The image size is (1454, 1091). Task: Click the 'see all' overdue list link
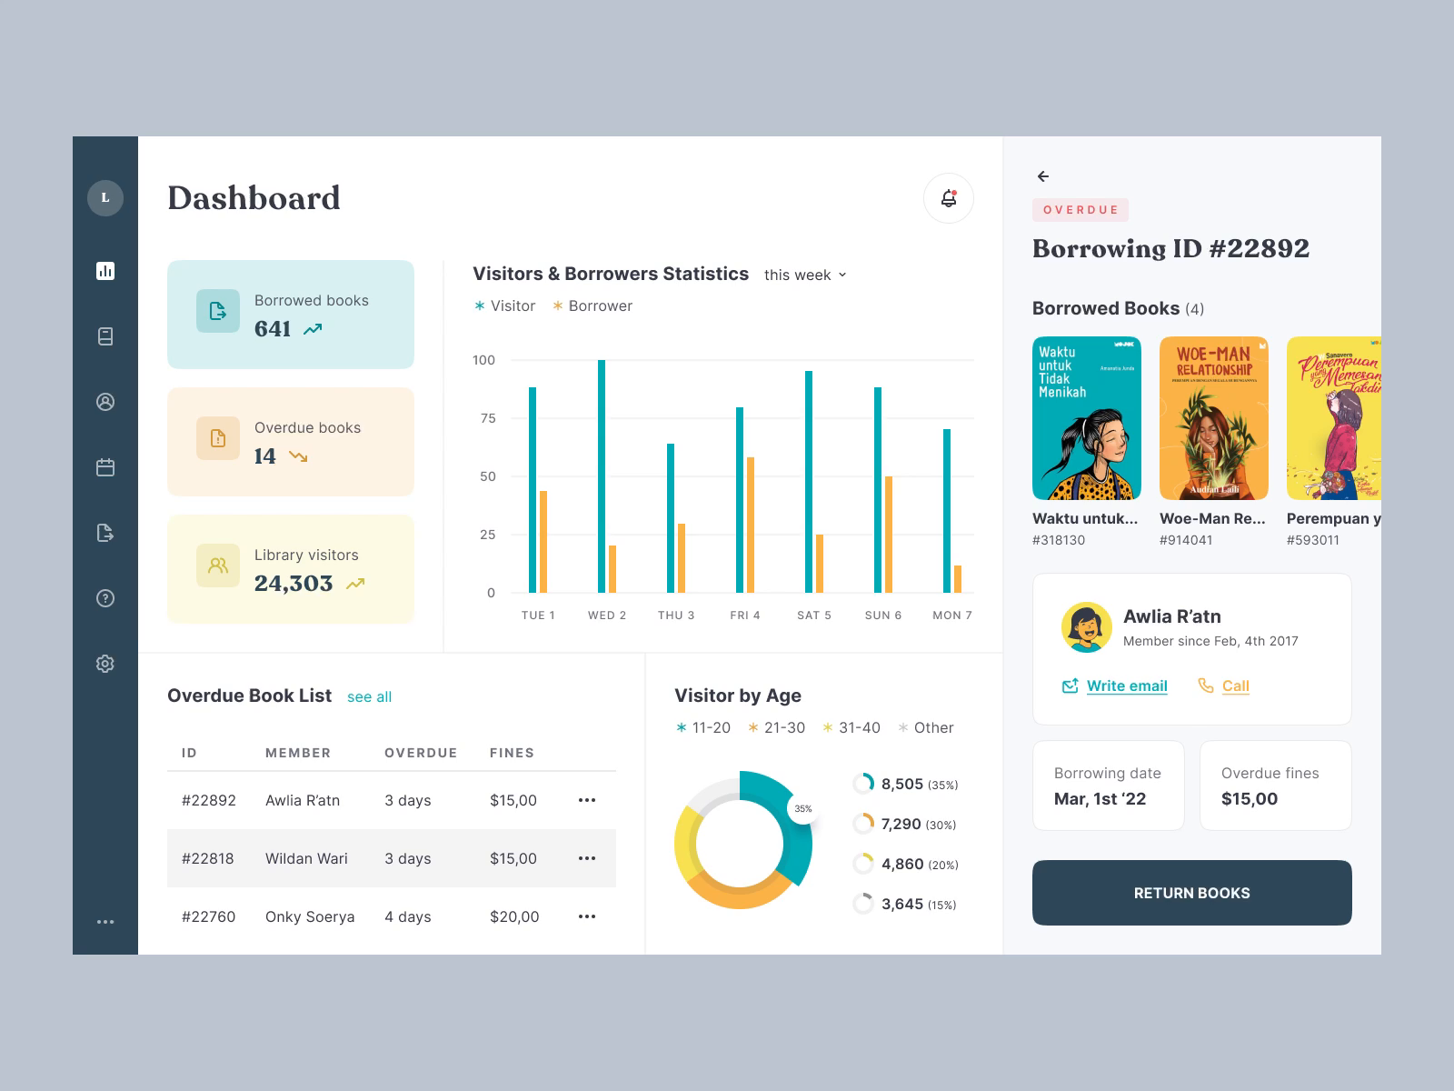click(x=369, y=697)
